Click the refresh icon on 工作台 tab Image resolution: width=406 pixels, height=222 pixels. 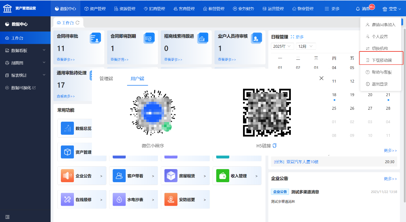coord(78,22)
